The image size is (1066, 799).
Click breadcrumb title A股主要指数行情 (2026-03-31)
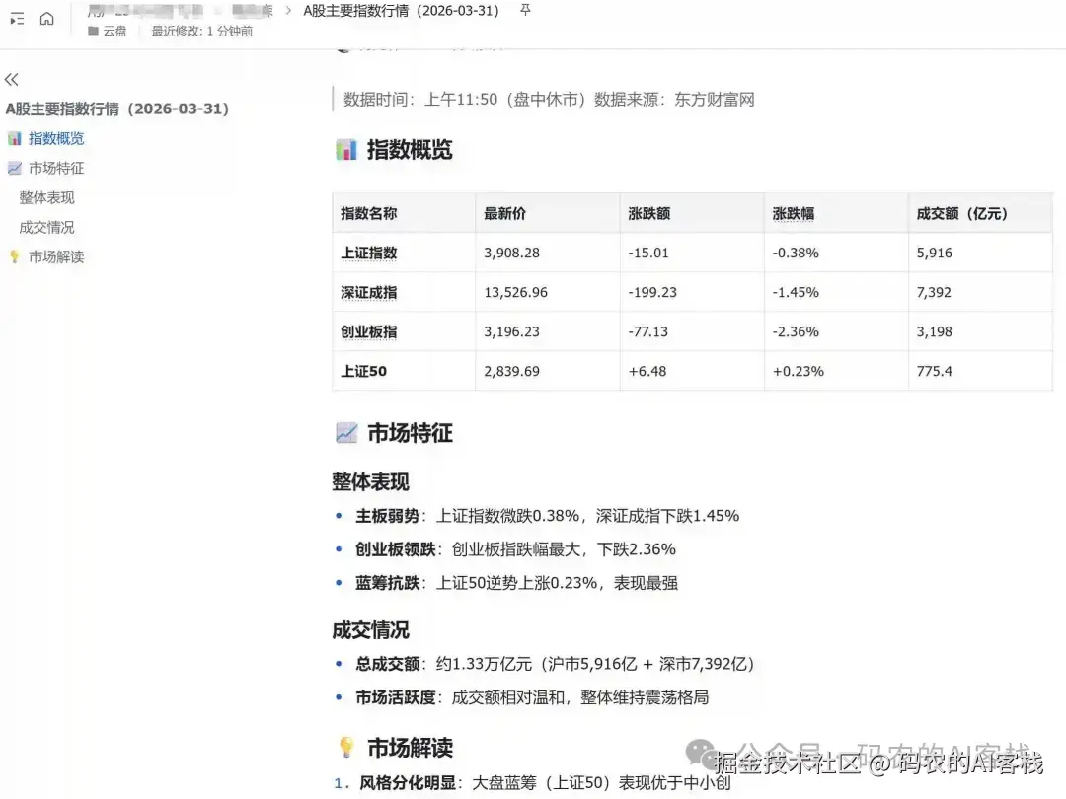[401, 11]
